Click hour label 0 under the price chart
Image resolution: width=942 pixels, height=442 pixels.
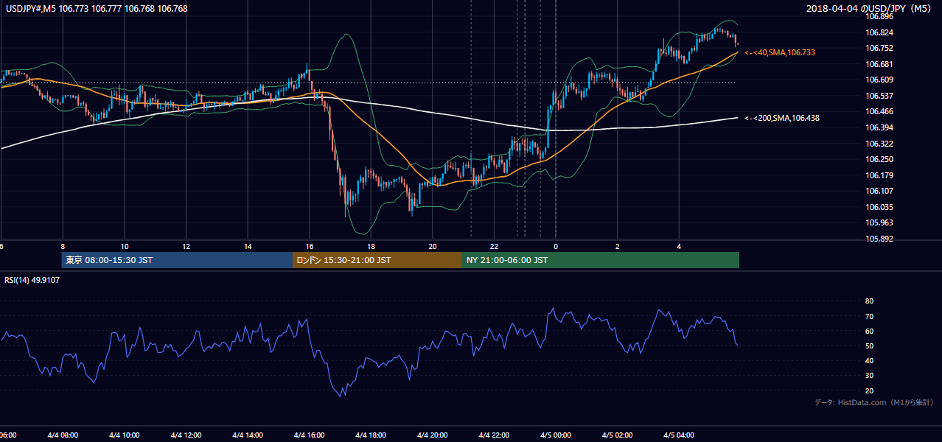coord(556,247)
